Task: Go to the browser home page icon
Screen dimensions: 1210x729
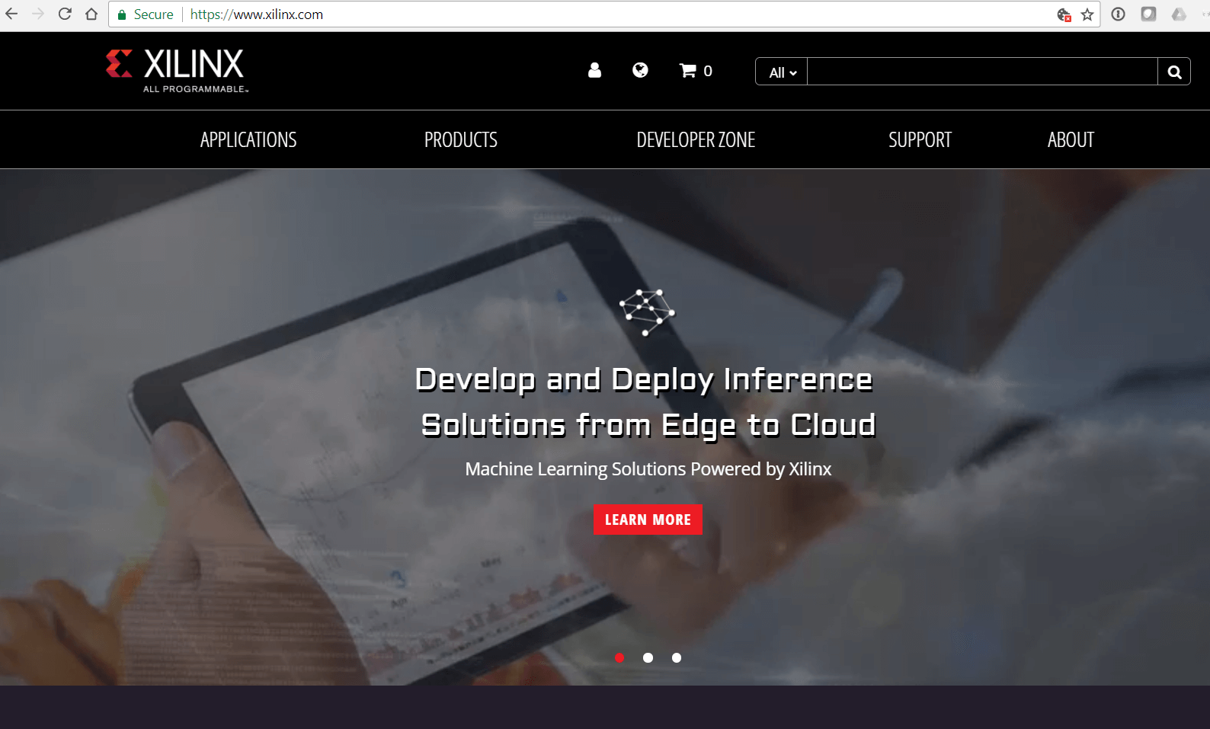Action: tap(91, 14)
